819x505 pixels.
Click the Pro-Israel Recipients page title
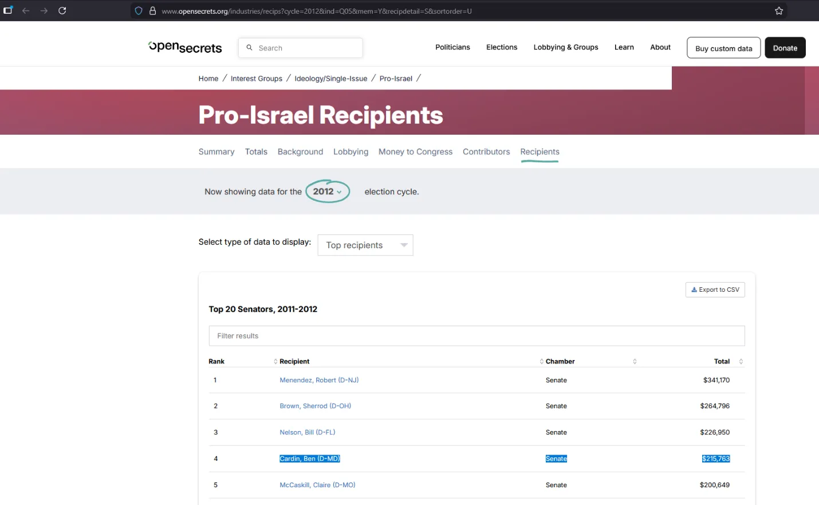pos(321,115)
